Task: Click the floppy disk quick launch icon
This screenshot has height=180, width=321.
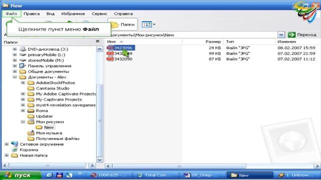Action: [x=59, y=175]
